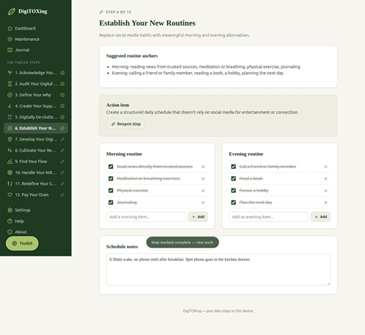Uncheck Call a friend or family member
365x335 pixels.
click(234, 167)
